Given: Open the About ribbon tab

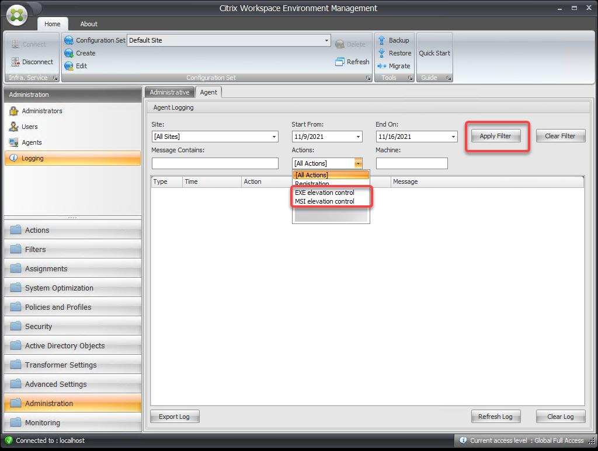Looking at the screenshot, I should [89, 23].
